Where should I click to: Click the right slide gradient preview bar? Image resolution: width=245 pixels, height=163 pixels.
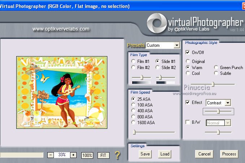(x=166, y=83)
